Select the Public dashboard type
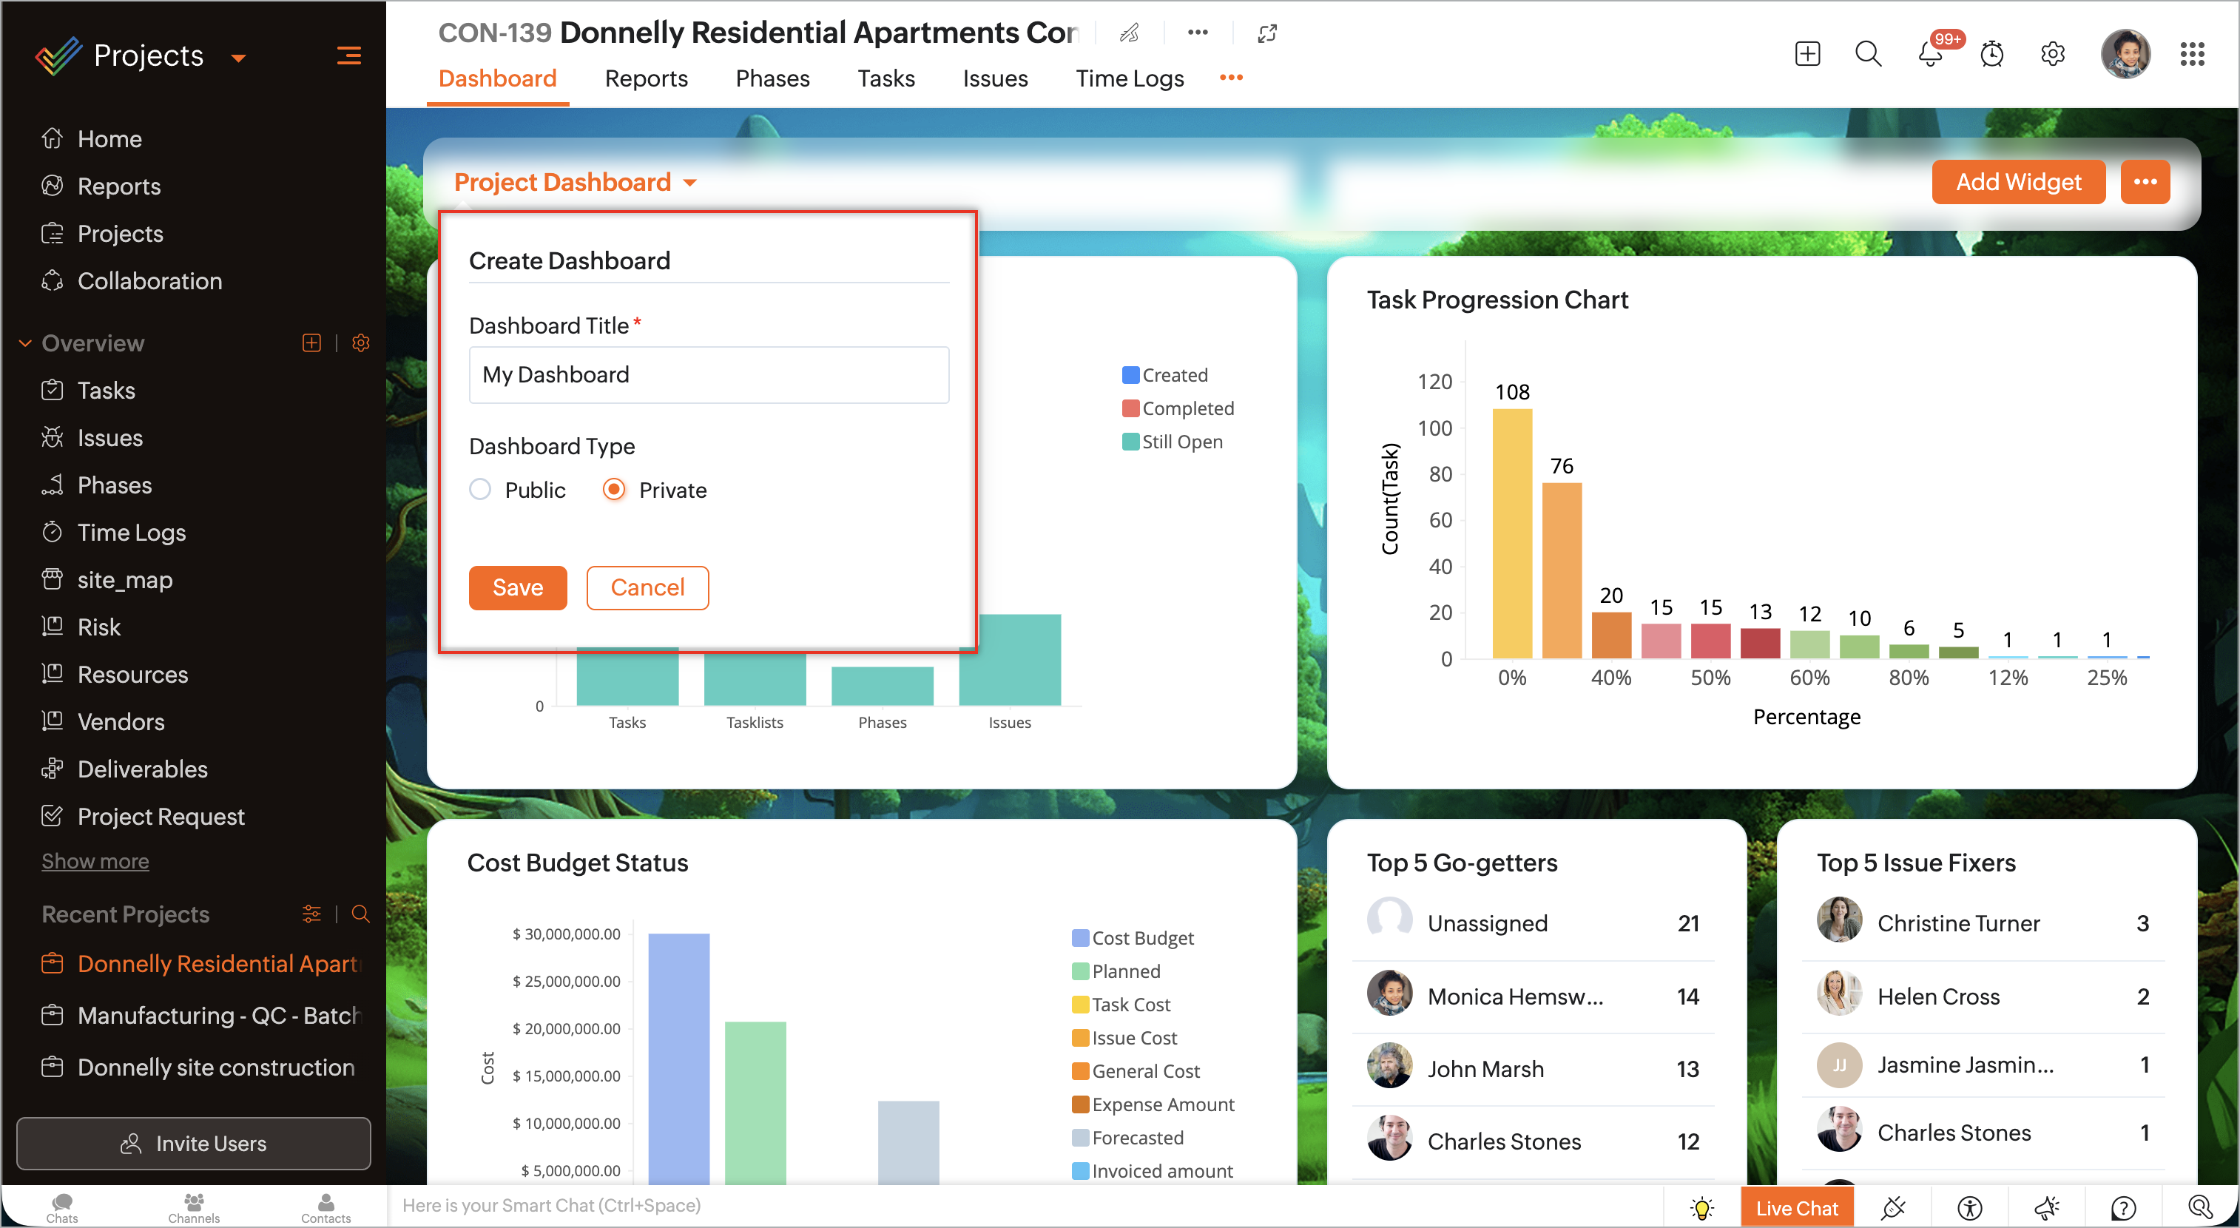Viewport: 2240px width, 1228px height. tap(480, 490)
